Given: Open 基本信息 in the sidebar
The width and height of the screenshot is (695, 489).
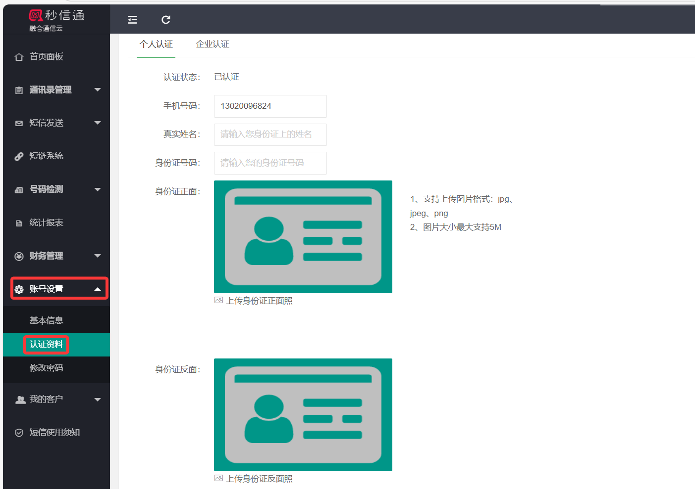Looking at the screenshot, I should click(x=46, y=320).
